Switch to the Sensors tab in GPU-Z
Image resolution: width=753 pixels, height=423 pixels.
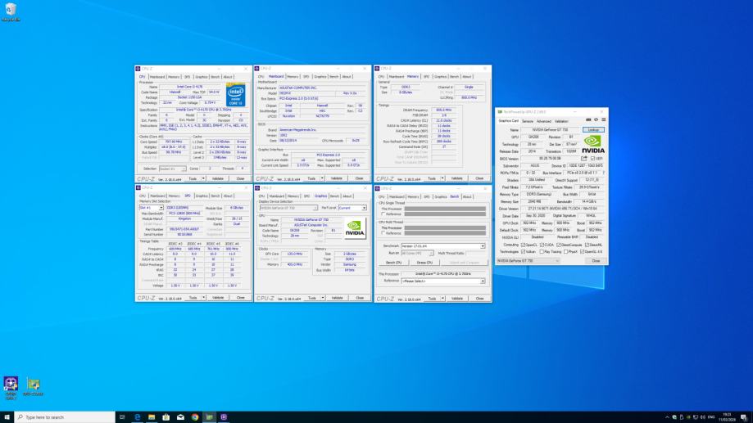tap(528, 121)
